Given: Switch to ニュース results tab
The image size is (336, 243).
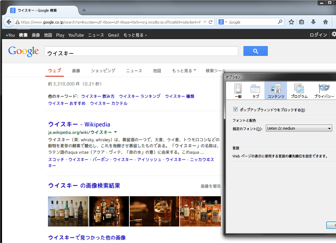Looking at the screenshot, I should point(134,71).
